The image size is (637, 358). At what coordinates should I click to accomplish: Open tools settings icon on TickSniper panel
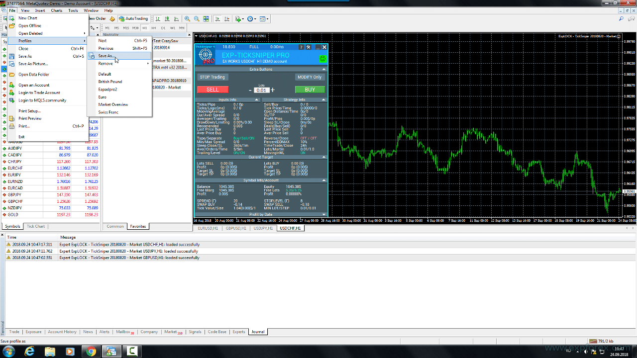pyautogui.click(x=309, y=47)
